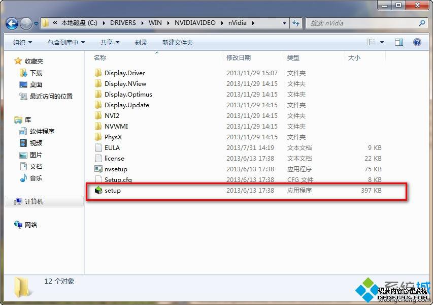433x305 pixels.
Task: Toggle the preview pane icon
Action: pos(399,42)
